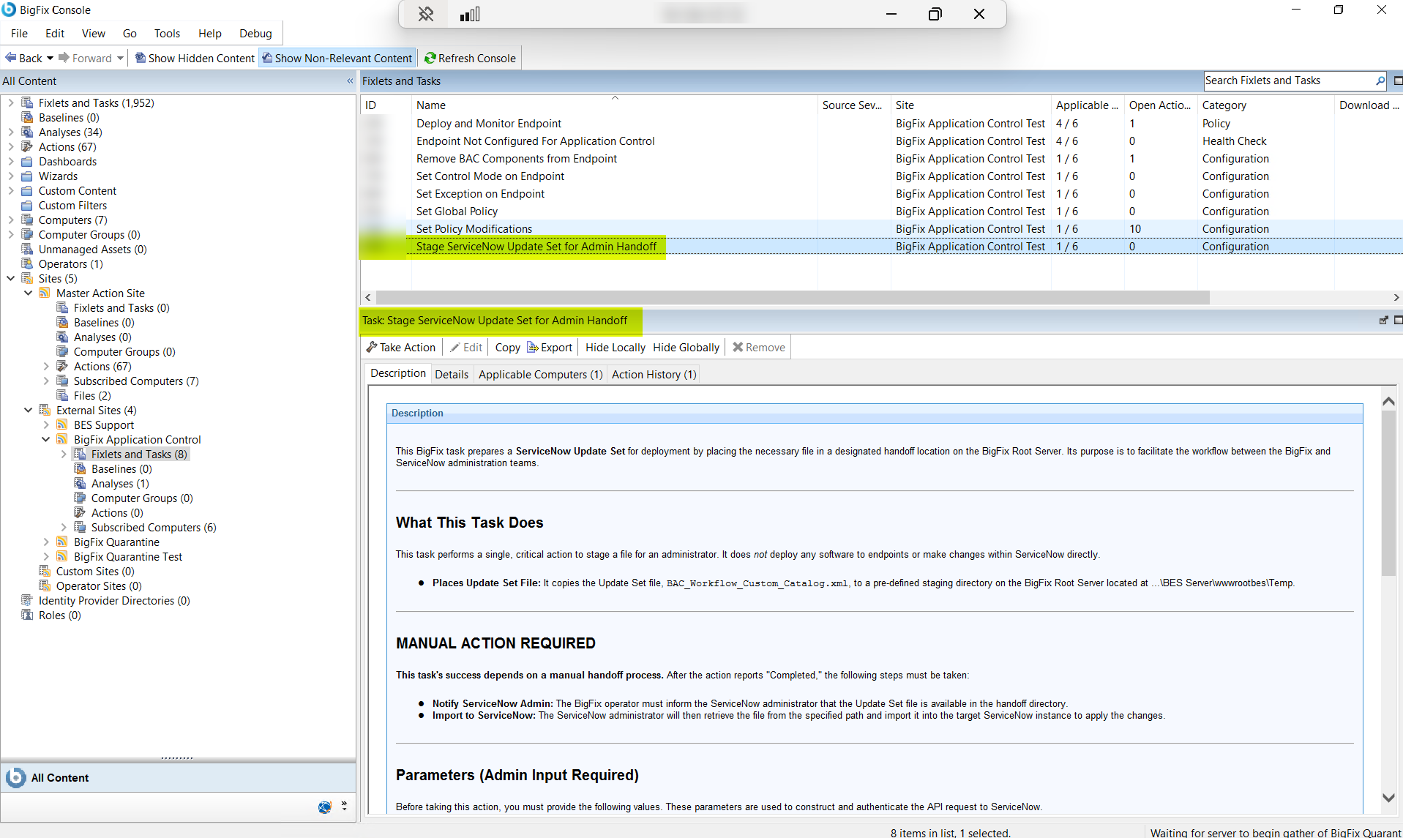This screenshot has width=1403, height=838.
Task: Click the pin icon in remote session bar
Action: click(426, 14)
